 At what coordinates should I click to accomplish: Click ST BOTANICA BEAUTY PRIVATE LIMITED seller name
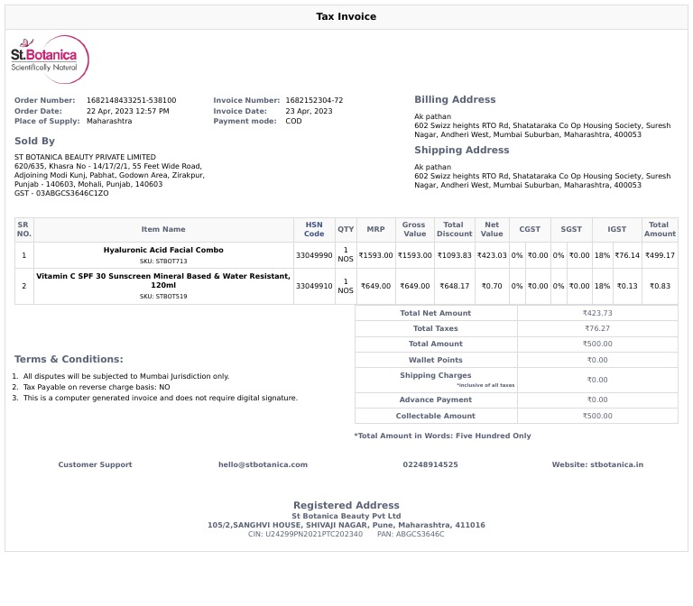tap(85, 157)
